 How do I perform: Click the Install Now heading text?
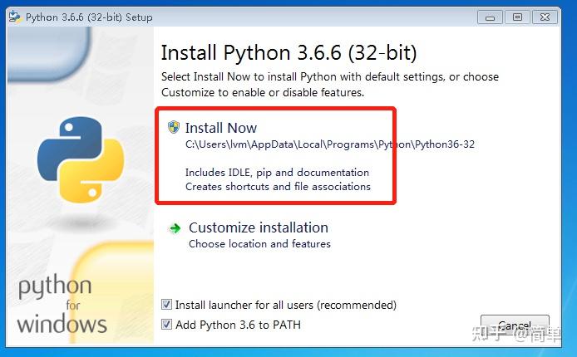(x=221, y=128)
